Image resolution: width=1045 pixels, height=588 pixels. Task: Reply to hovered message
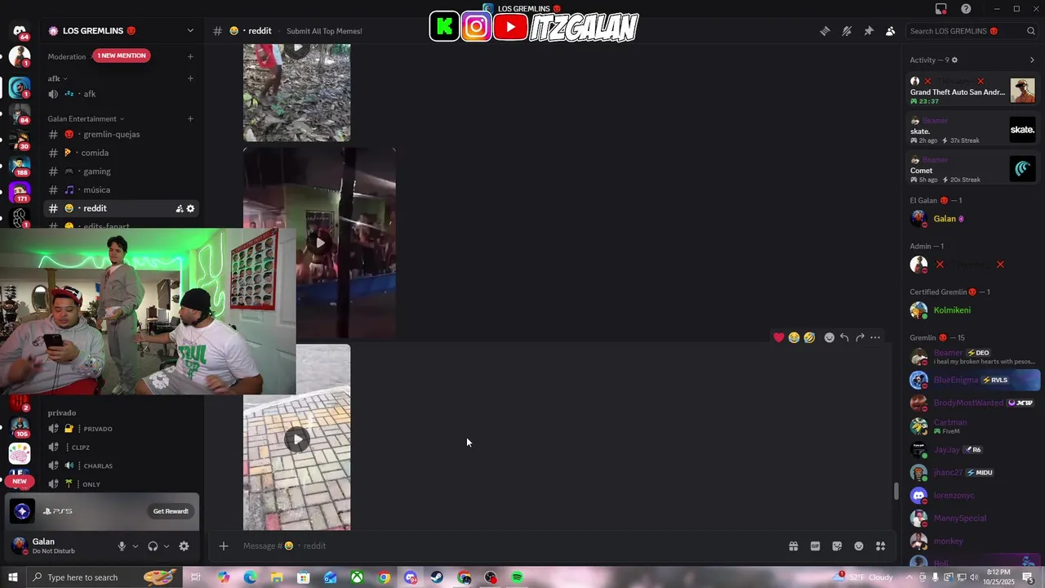(844, 337)
